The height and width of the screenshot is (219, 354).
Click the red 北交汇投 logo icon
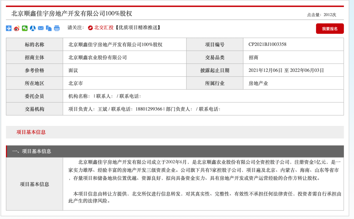90,28
